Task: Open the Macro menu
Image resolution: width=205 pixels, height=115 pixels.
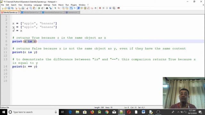Action: 61,5
